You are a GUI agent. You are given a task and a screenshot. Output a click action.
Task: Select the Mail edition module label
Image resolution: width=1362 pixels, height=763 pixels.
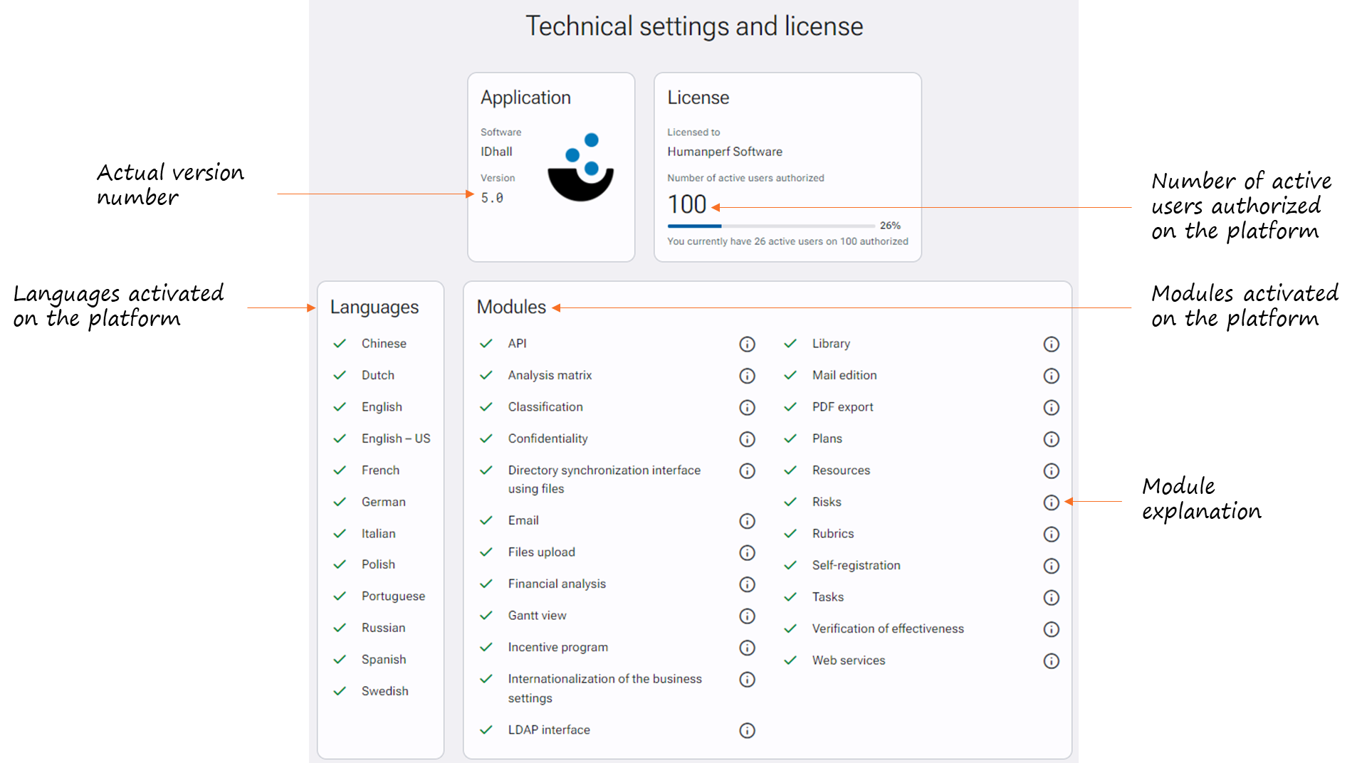[844, 375]
